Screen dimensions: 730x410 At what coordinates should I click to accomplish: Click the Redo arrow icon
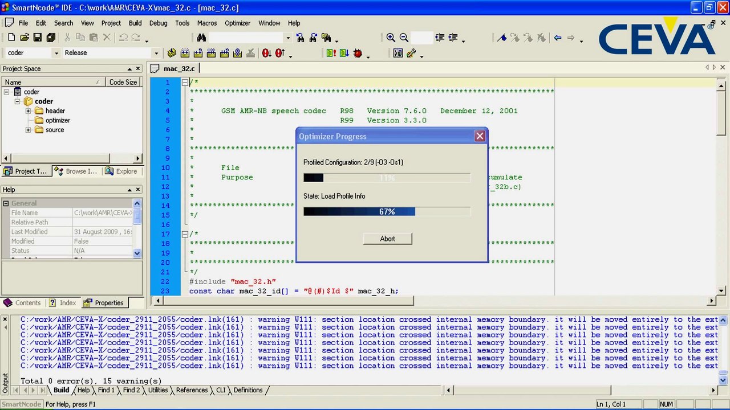136,38
